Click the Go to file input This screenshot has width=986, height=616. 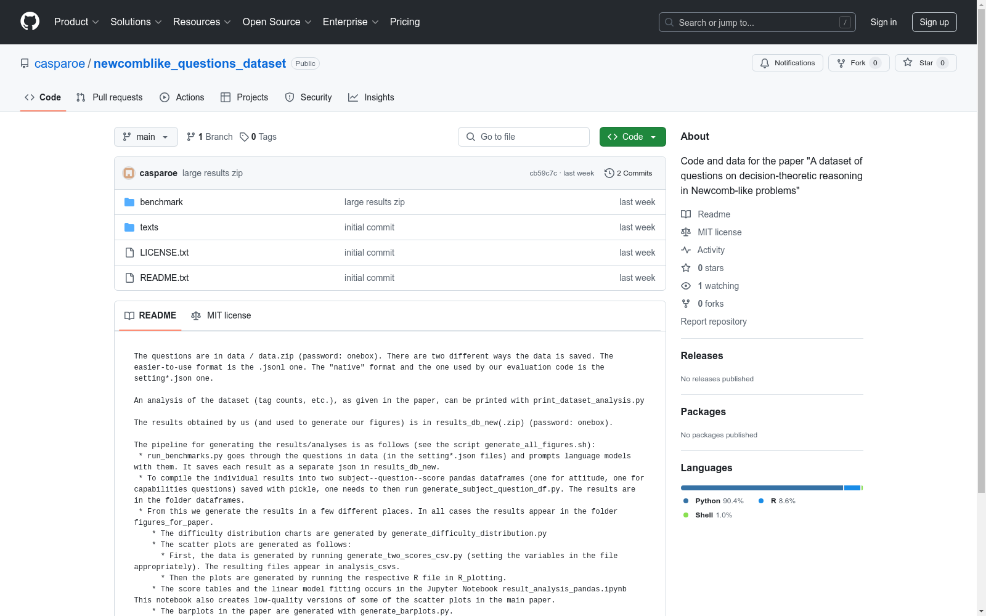524,137
